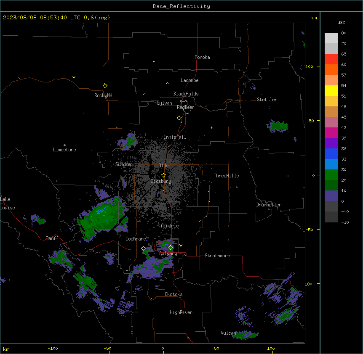Screen dimensions: 363x354
Task: Click the yellow v marker east of Calgary
Action: [x=181, y=246]
